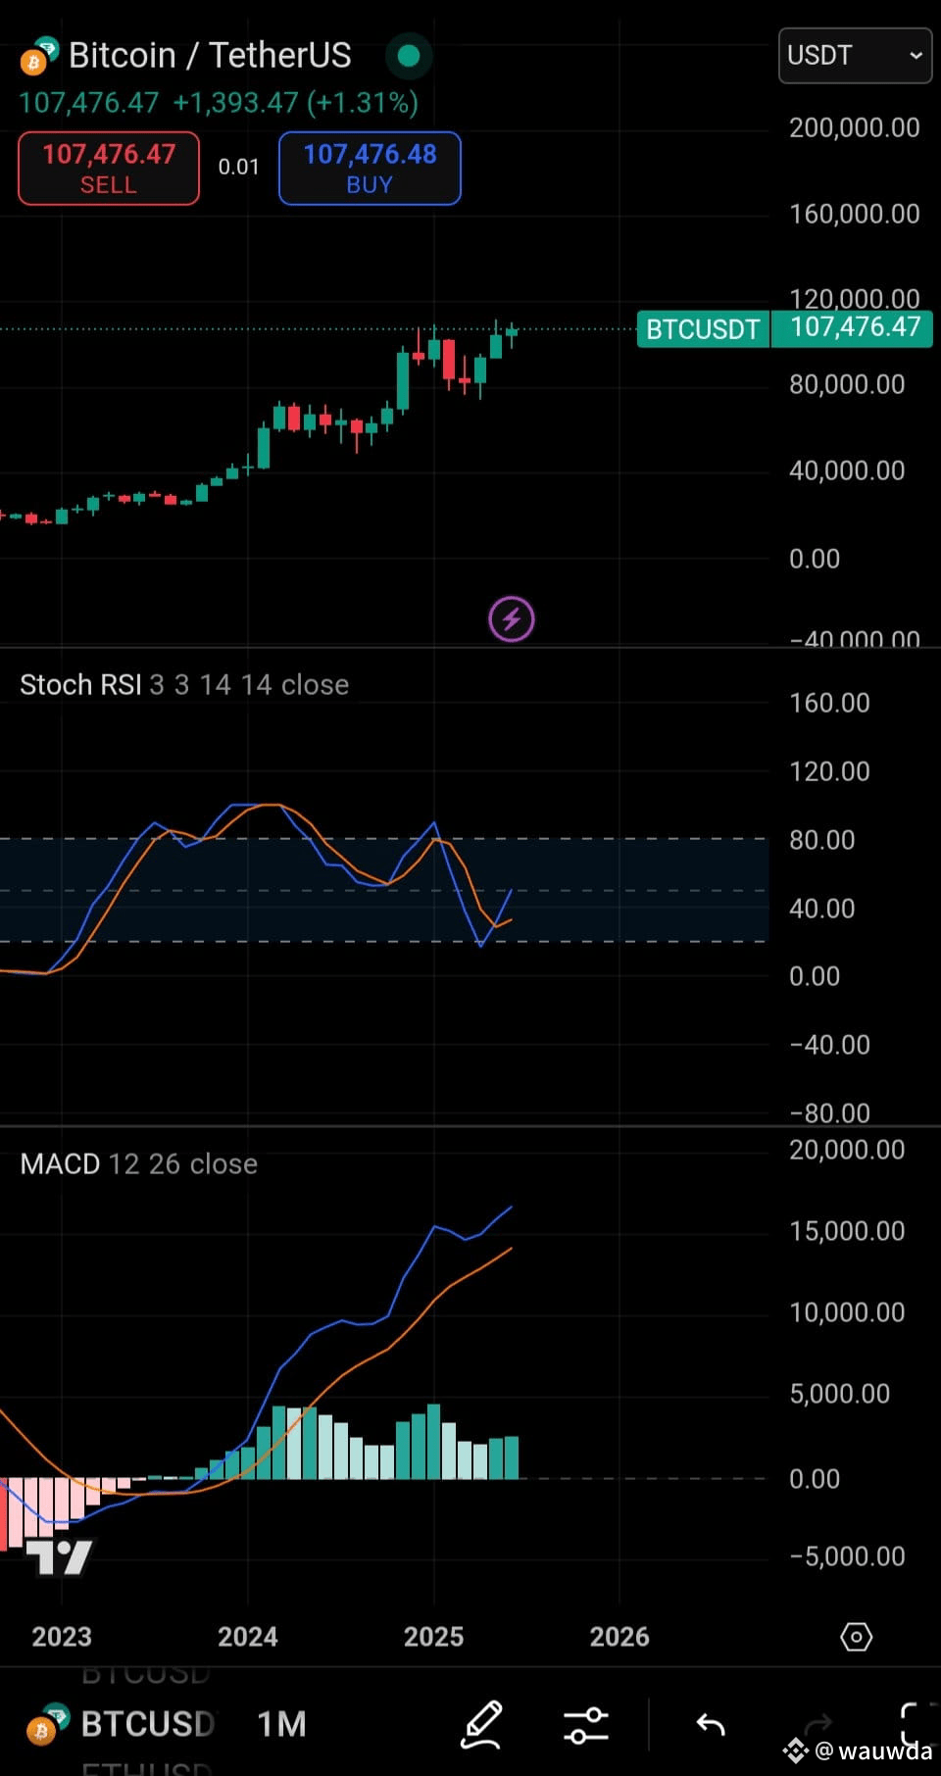Tap the redo arrow
This screenshot has width=941, height=1776.
817,1724
